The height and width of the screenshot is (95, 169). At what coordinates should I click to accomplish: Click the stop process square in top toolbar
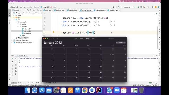coord(149,7)
